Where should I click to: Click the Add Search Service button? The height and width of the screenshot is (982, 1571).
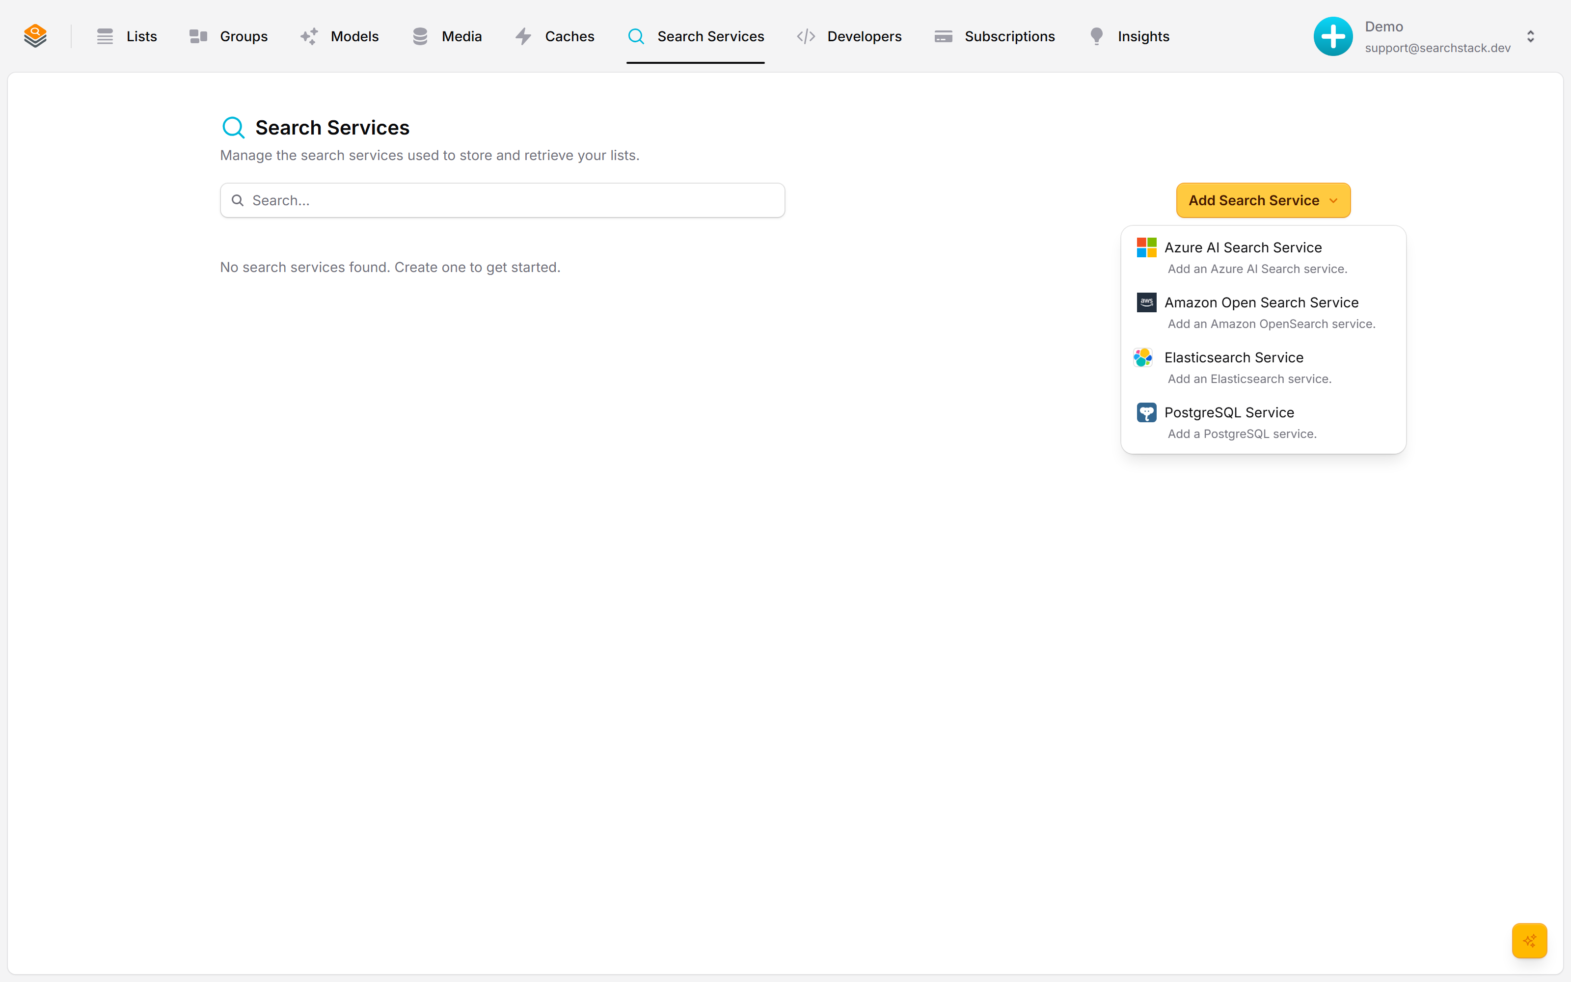(1263, 200)
